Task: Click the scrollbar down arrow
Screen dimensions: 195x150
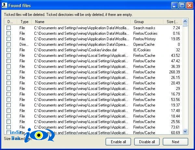Action: click(185, 131)
